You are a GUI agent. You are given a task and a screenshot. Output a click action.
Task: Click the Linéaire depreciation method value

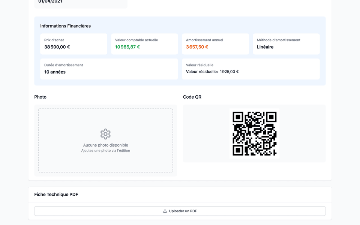265,47
